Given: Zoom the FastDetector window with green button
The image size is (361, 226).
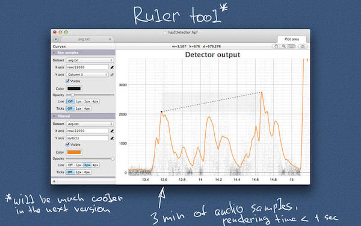Looking at the screenshot, I should coord(66,33).
